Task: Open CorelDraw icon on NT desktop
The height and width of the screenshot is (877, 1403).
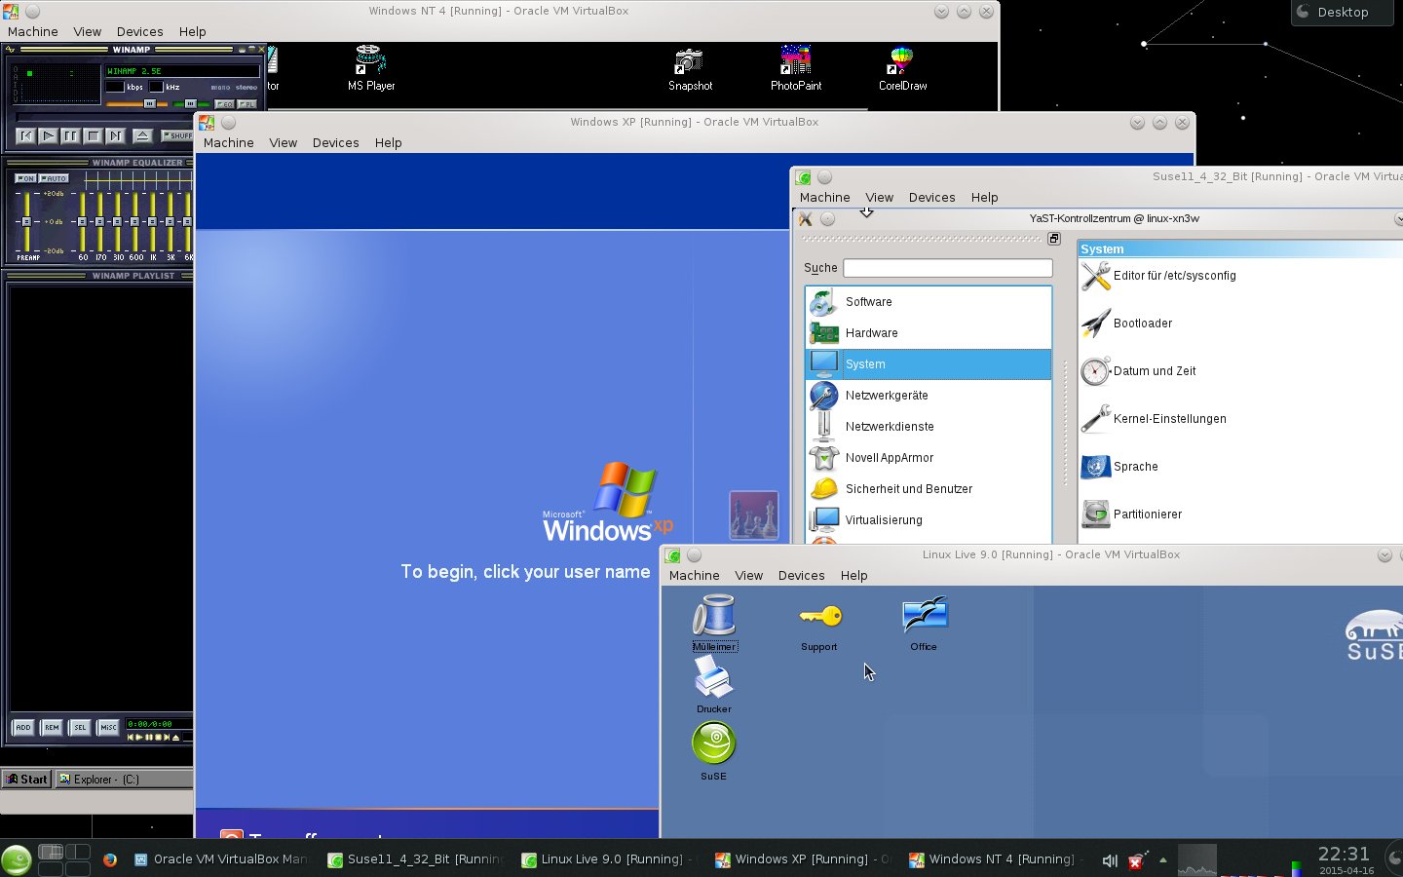Action: click(902, 68)
